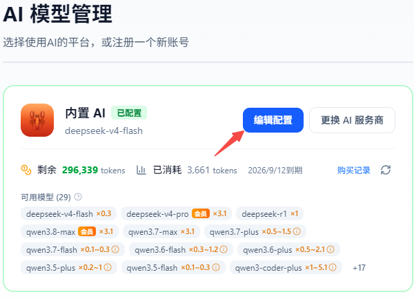Viewport: 414px width, 299px height.
Task: Click the refresh icon beside 购买记录
Action: click(386, 170)
